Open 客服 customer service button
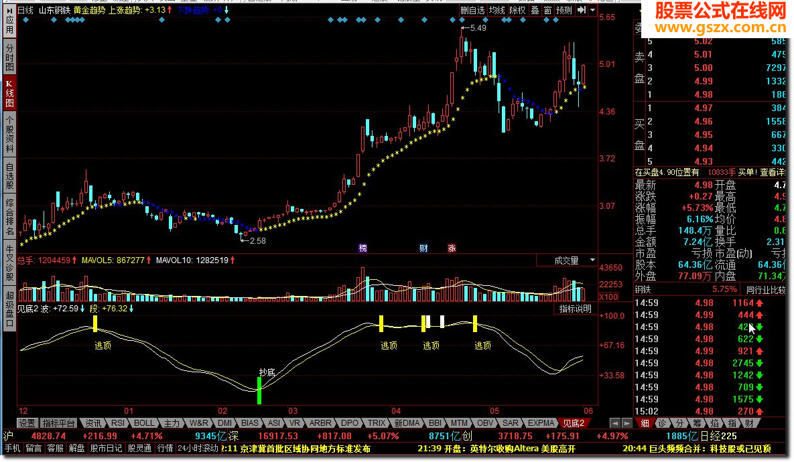 click(x=55, y=449)
